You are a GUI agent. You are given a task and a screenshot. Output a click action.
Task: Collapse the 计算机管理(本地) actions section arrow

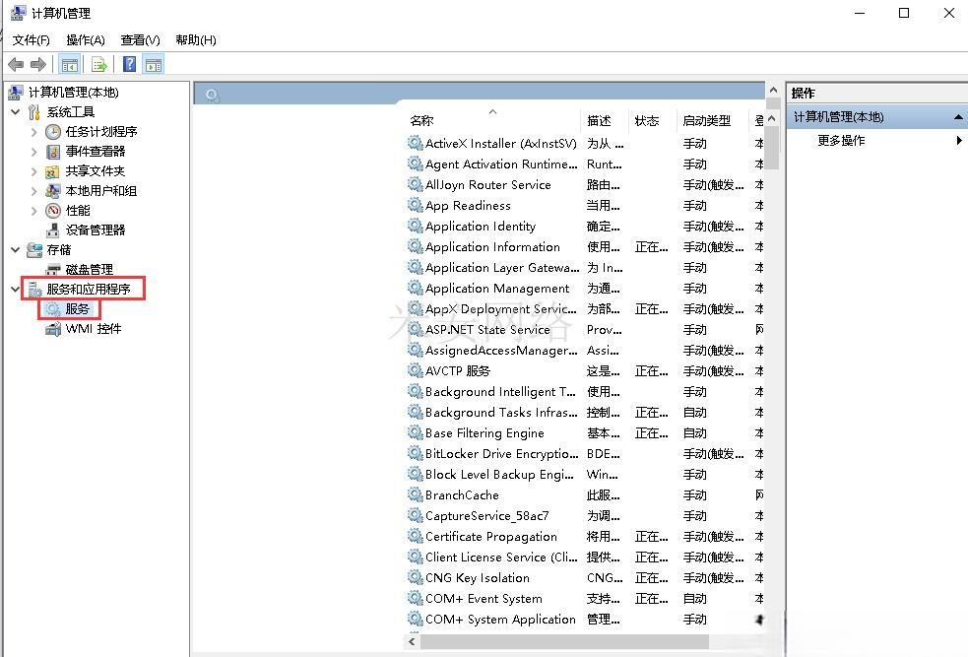click(958, 116)
